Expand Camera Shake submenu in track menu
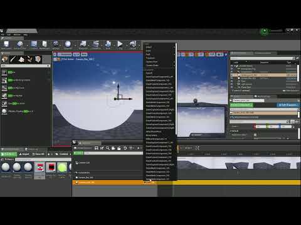Screen dimensions: 301x225 coord(160,66)
